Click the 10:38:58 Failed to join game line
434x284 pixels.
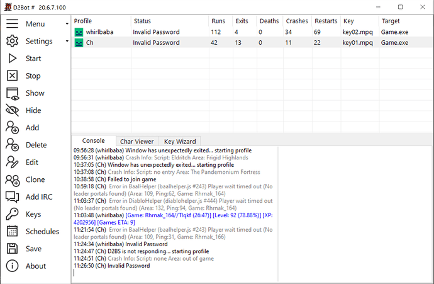point(115,179)
